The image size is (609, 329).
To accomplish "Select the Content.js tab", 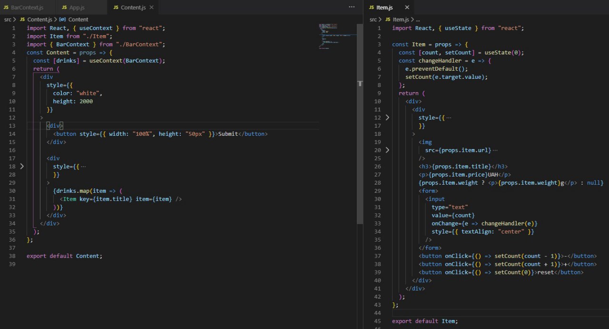I will (x=130, y=8).
